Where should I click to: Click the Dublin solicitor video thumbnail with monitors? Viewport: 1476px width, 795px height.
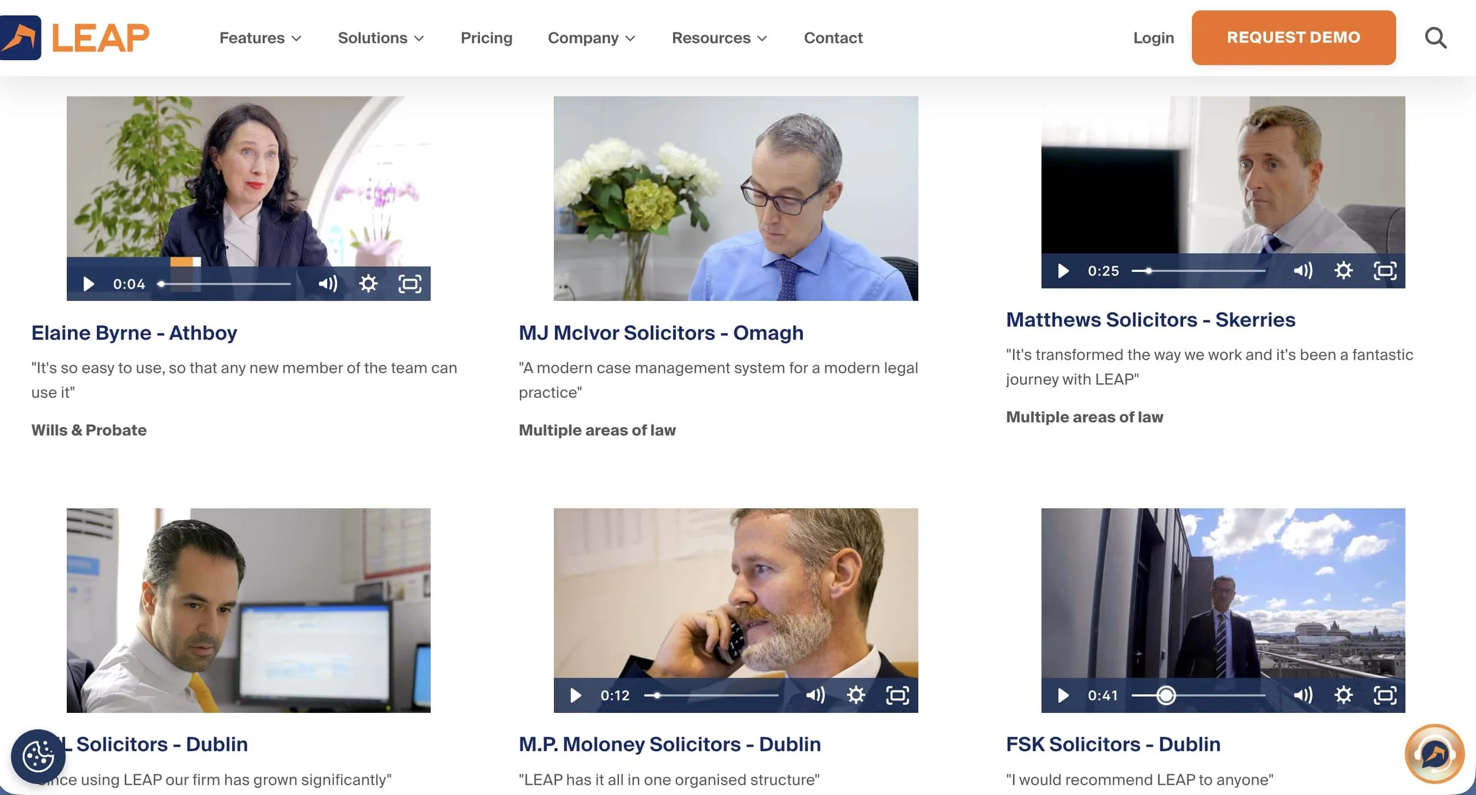(249, 610)
